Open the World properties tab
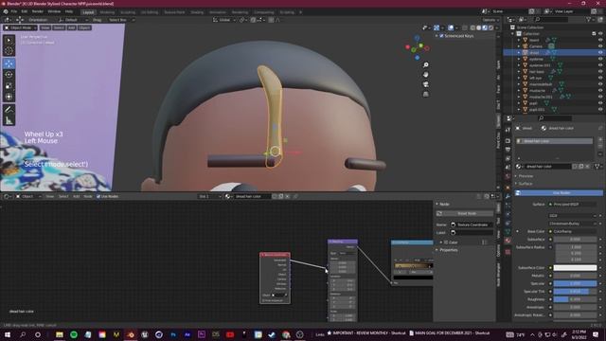 (x=508, y=176)
